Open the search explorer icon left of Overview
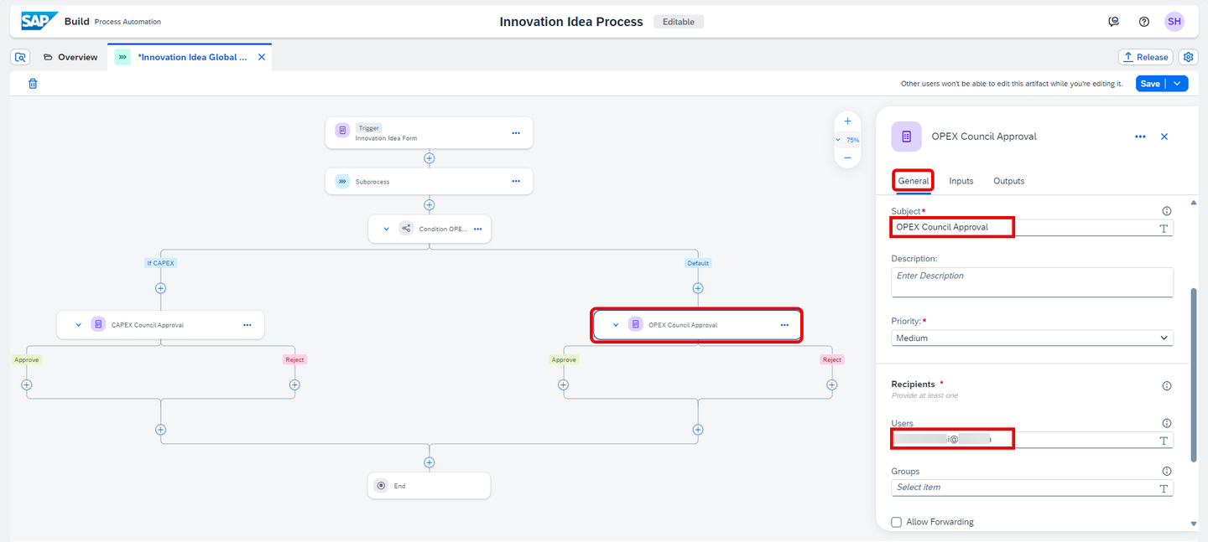 pos(21,57)
